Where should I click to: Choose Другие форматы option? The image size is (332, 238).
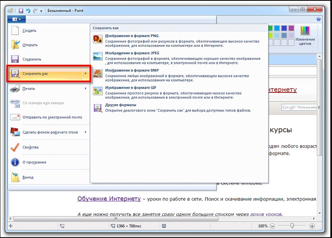[x=179, y=107]
